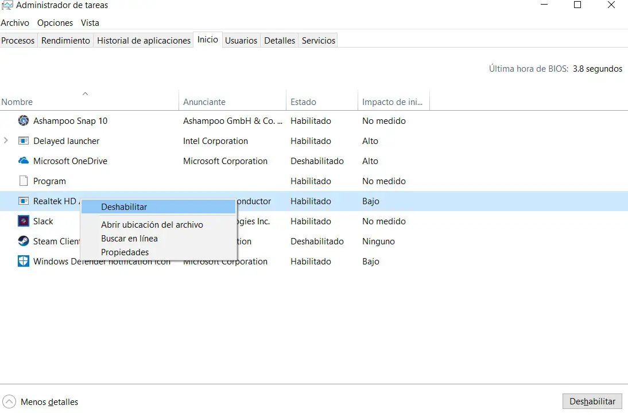This screenshot has height=417, width=628.
Task: Click the Ninguno impact cell
Action: coord(378,241)
